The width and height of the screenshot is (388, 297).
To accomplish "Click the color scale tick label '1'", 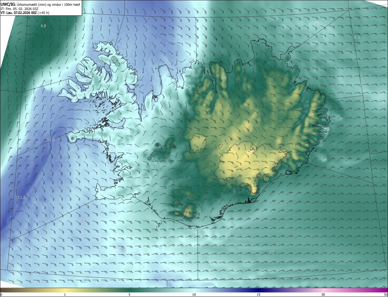I will (65, 295).
